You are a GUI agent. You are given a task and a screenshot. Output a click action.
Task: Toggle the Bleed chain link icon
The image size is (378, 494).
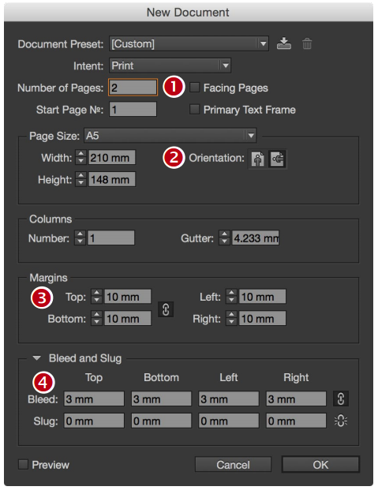coord(340,399)
